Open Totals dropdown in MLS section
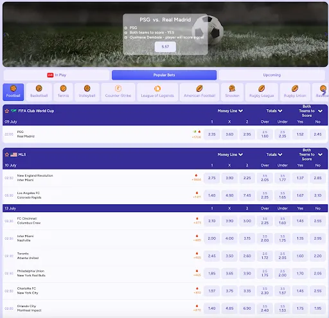The image size is (329, 318). click(x=274, y=155)
